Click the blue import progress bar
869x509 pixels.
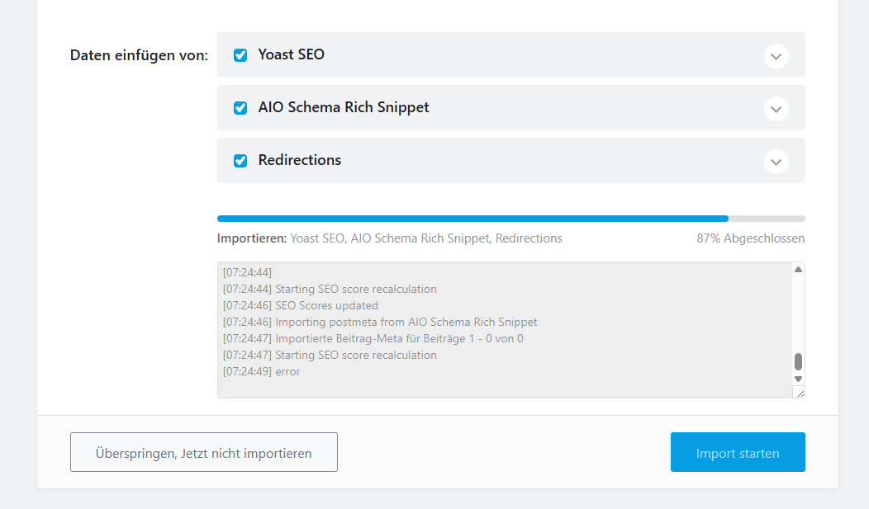coord(472,219)
